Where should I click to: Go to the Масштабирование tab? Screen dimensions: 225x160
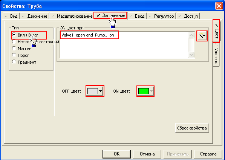pyautogui.click(x=72, y=16)
